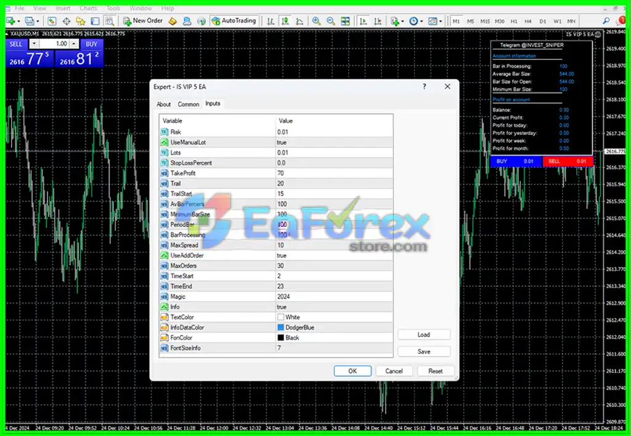This screenshot has height=436, width=631.
Task: Zoom in on the chart
Action: 316,21
